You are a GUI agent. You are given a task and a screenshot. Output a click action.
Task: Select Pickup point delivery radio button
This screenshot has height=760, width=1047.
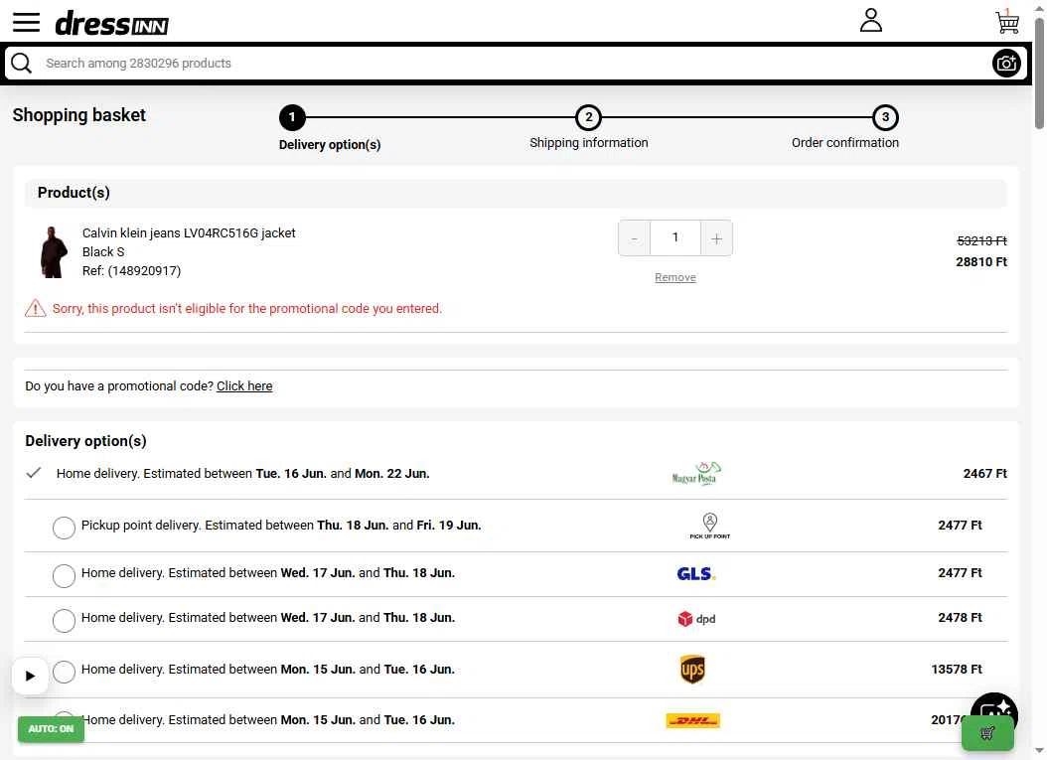click(x=64, y=528)
